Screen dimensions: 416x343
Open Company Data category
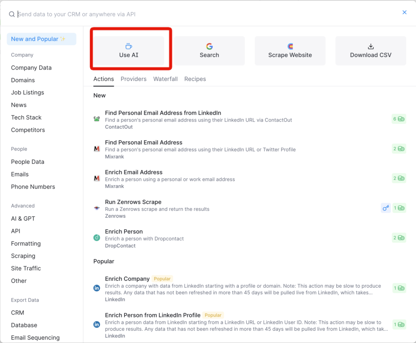pyautogui.click(x=31, y=68)
